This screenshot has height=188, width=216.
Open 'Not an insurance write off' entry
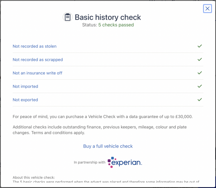[x=38, y=73]
